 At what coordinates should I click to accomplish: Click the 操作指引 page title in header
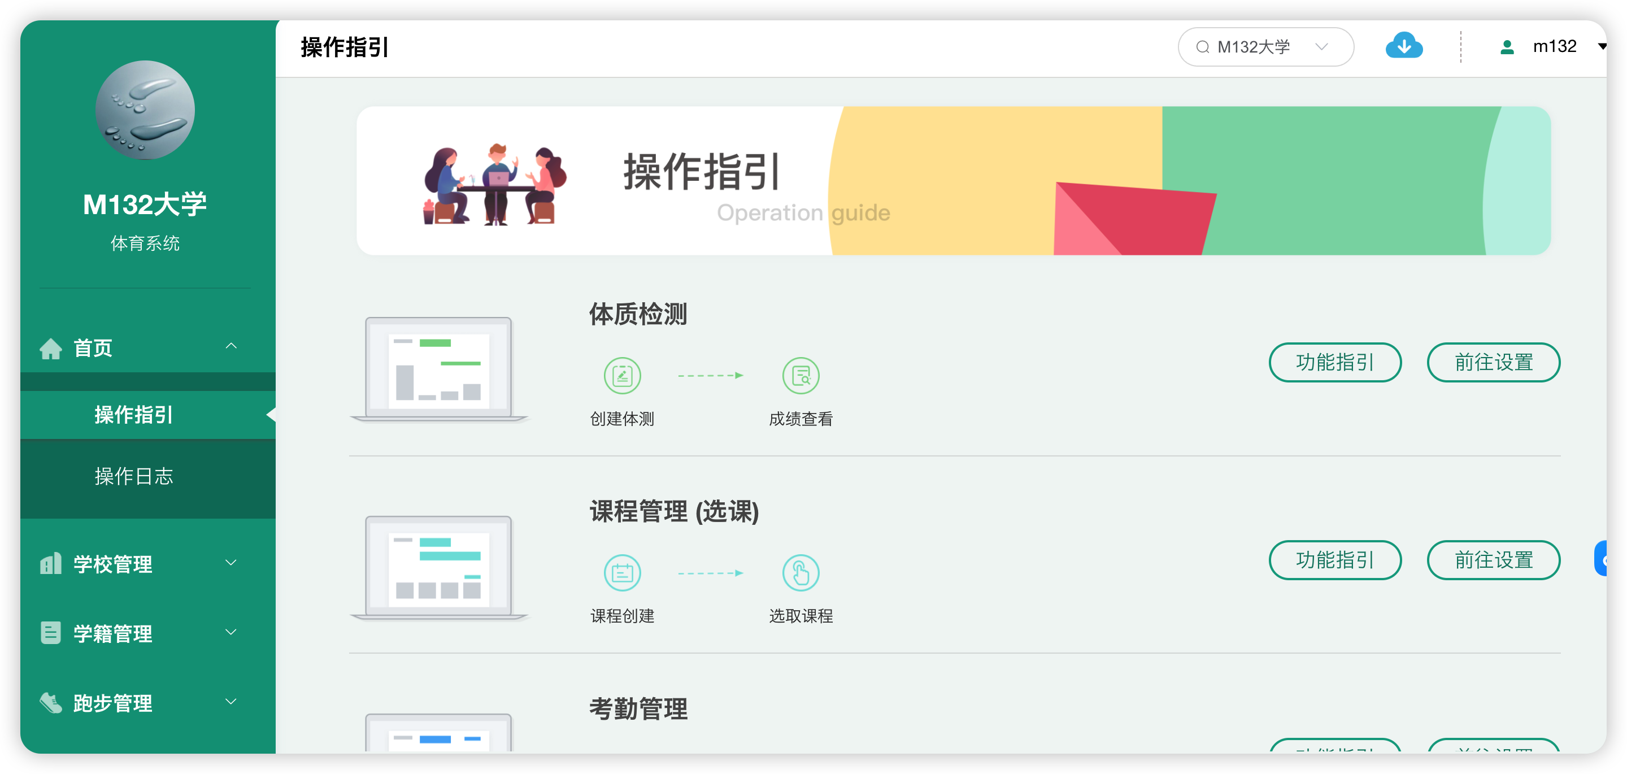[345, 47]
